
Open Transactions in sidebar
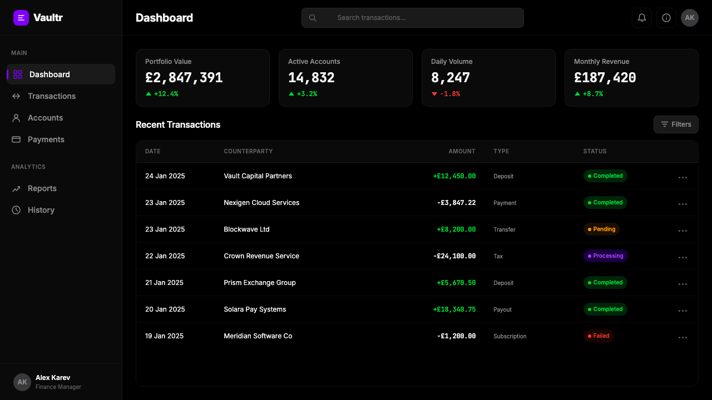[61, 96]
